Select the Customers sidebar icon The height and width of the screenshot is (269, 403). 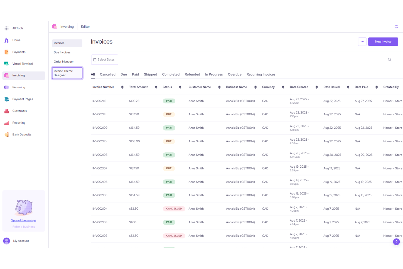click(x=6, y=111)
